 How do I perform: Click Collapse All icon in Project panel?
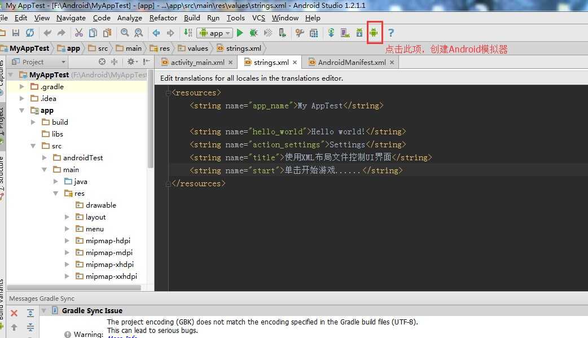115,62
